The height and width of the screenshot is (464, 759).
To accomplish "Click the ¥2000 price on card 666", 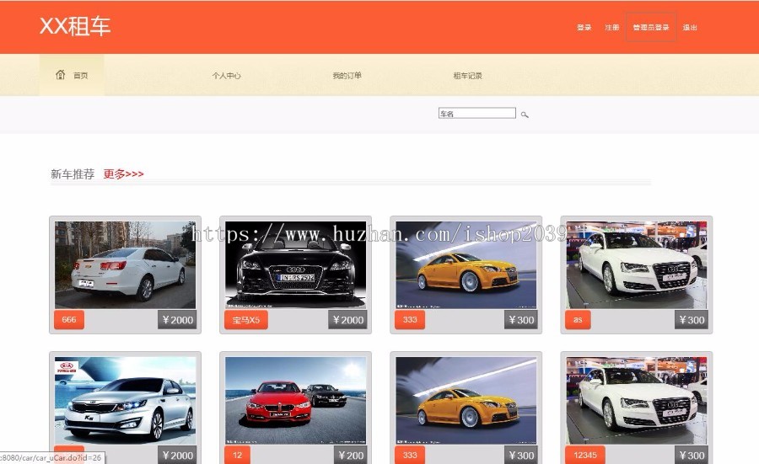I will point(177,319).
